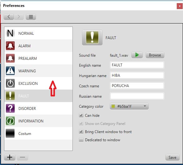Screen dimensions: 183x165
Task: Toggle Bring Client window to front
Action: [x=81, y=131]
